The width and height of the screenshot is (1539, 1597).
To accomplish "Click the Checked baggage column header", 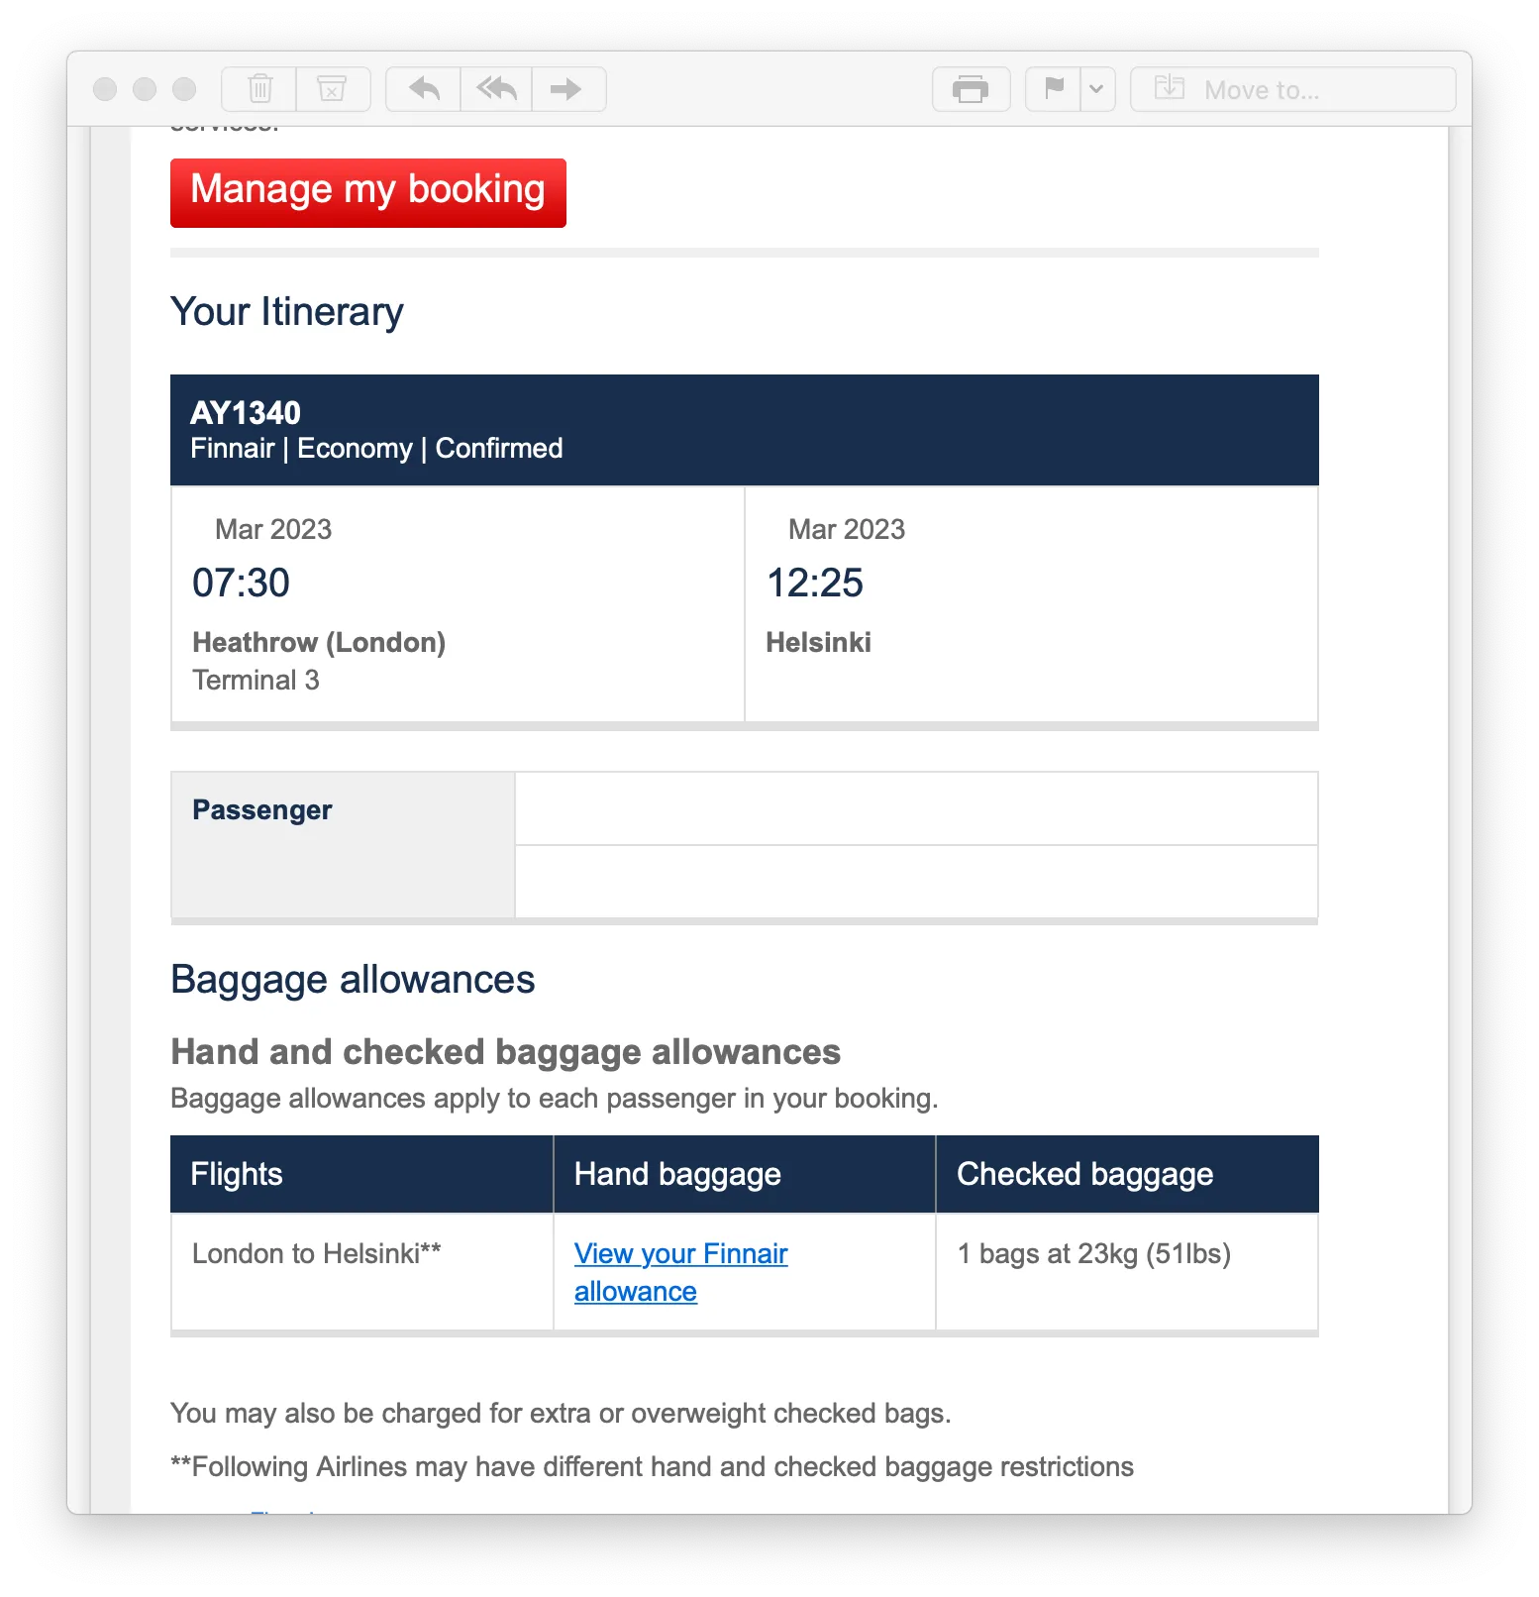I will pyautogui.click(x=1126, y=1174).
